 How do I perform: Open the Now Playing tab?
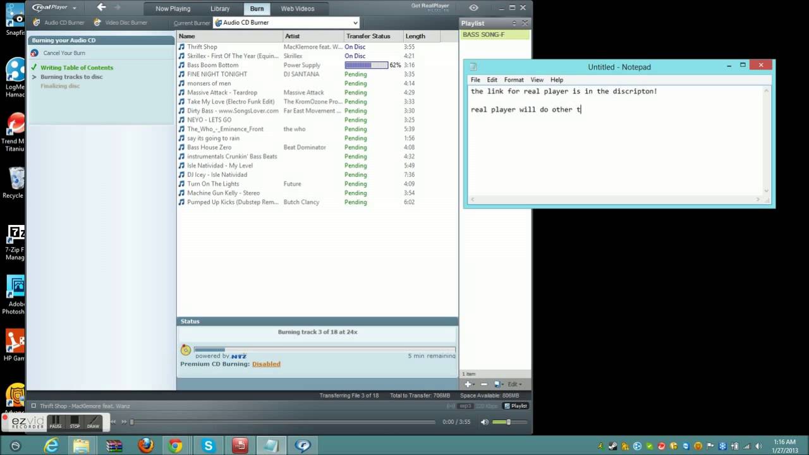[173, 9]
